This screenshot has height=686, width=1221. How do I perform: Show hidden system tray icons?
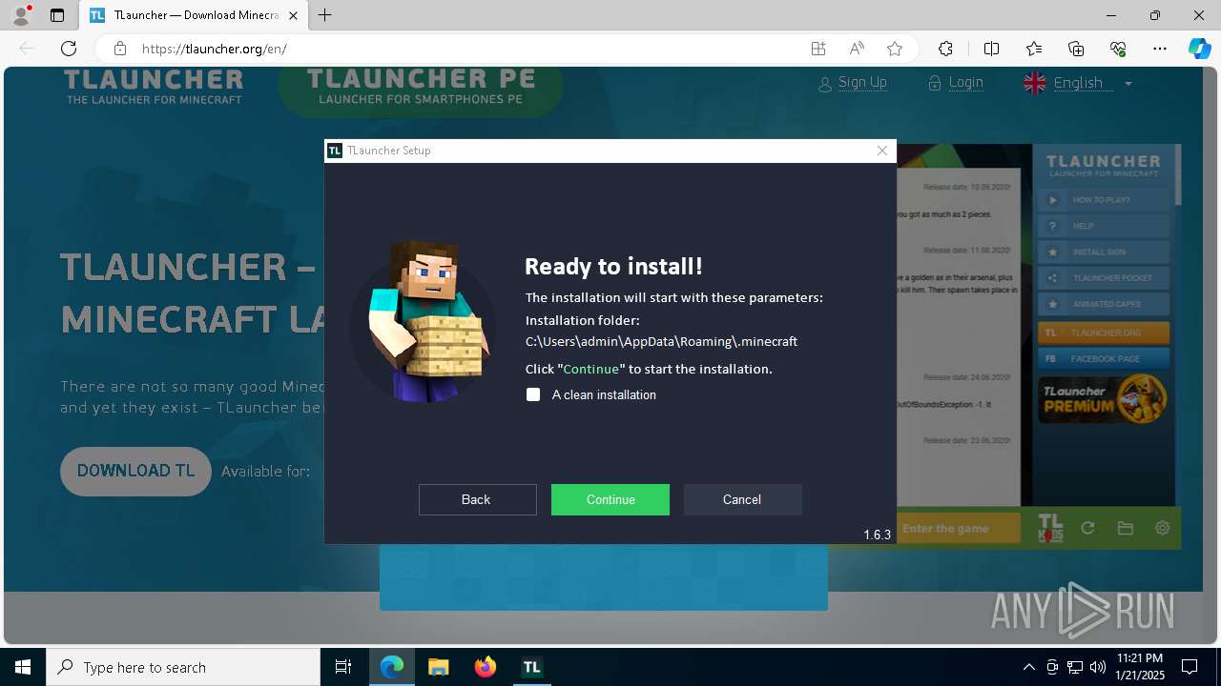tap(1028, 667)
